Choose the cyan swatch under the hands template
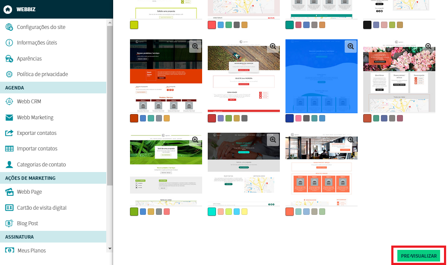The height and width of the screenshot is (265, 447). pos(212,212)
